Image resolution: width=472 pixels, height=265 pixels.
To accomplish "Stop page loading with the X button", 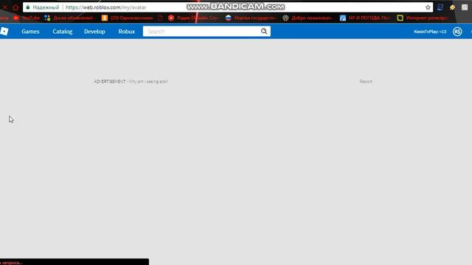I will click(x=5, y=7).
